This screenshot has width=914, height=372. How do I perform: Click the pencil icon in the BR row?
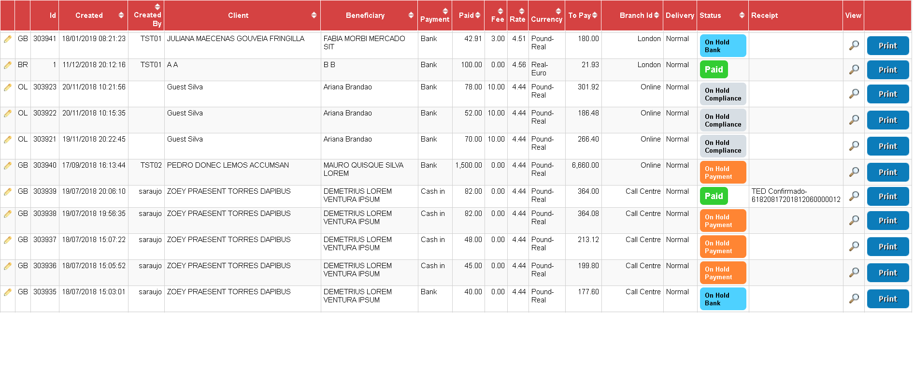[8, 65]
